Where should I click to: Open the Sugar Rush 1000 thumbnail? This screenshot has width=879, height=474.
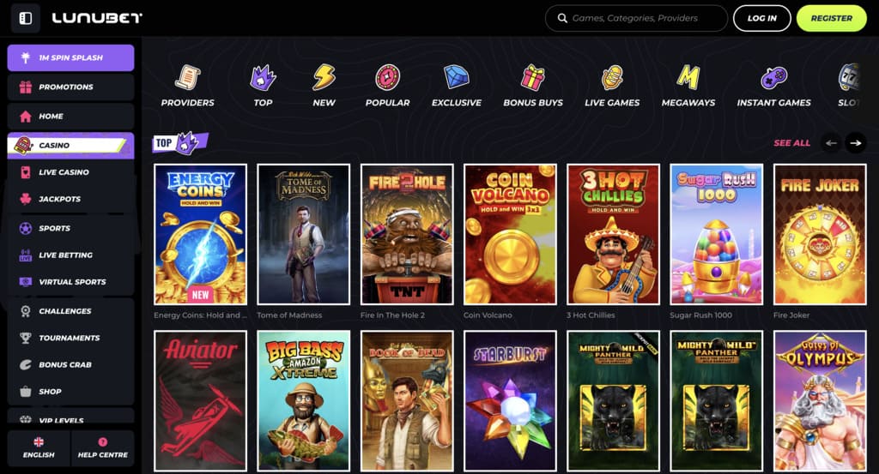717,235
